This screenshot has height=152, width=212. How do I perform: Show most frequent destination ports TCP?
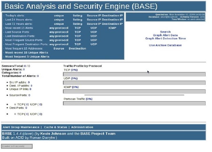(77, 44)
